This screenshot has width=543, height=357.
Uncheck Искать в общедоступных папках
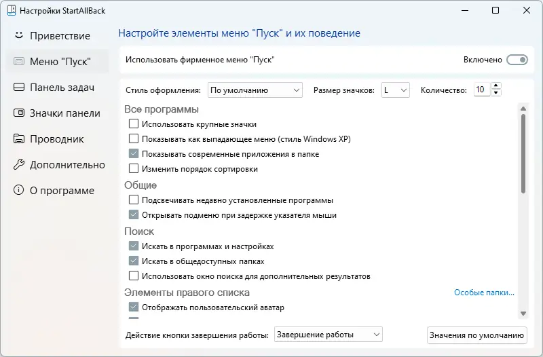(x=134, y=261)
